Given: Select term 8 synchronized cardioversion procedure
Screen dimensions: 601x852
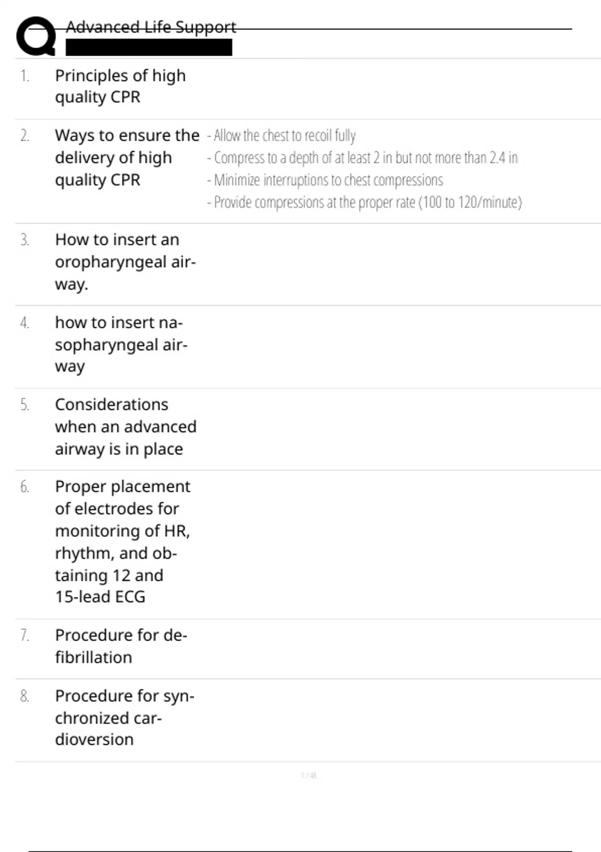Looking at the screenshot, I should pos(125,718).
